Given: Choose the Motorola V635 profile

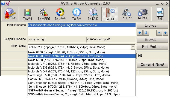Looking at the screenshot, I should point(82,68).
